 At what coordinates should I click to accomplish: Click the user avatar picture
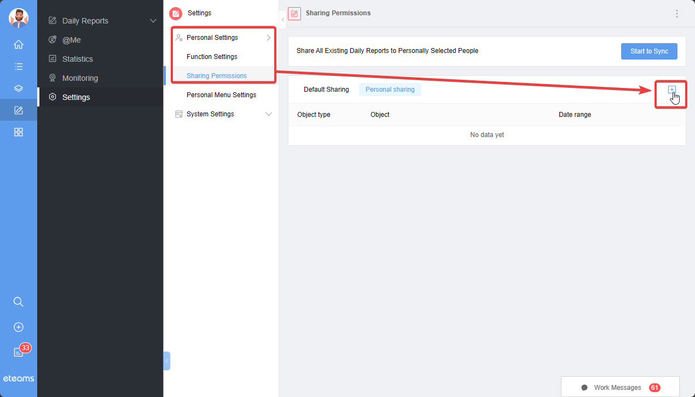(19, 18)
